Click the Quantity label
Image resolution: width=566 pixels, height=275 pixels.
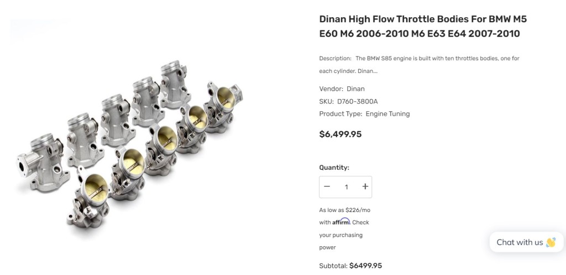334,168
